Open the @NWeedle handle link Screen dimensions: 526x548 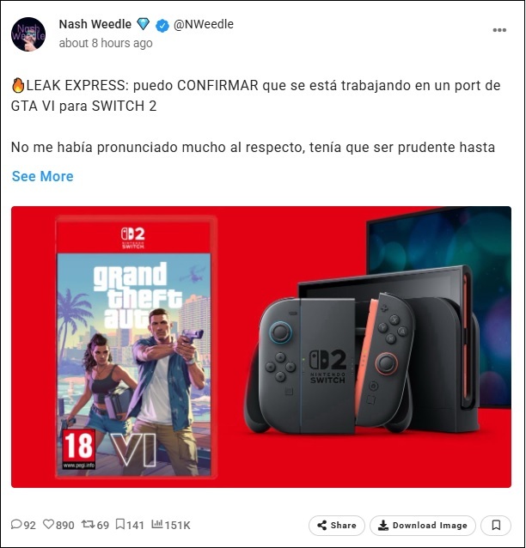[204, 24]
